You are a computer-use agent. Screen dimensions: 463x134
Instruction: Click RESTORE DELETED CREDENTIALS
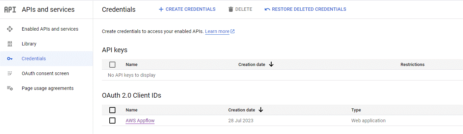coord(305,9)
